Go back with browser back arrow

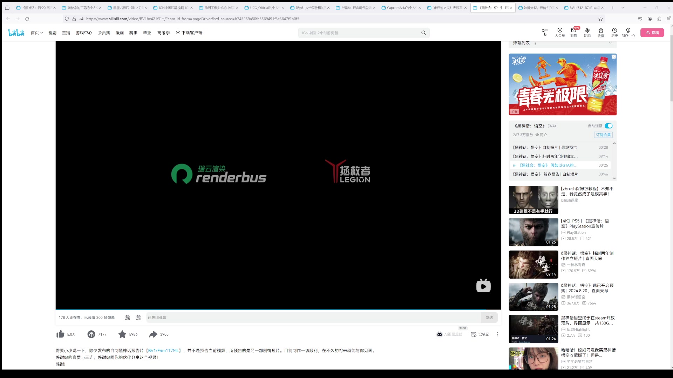[x=8, y=19]
